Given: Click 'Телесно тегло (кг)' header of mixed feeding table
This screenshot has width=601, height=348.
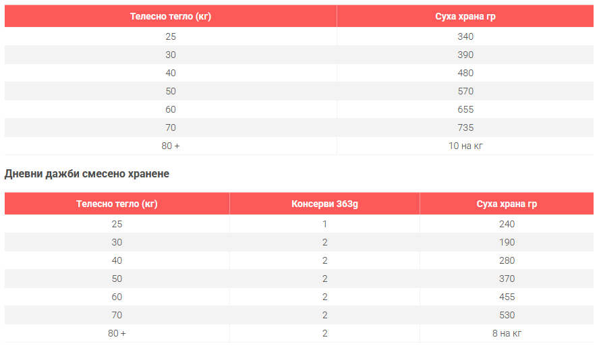Looking at the screenshot, I should coord(117,204).
